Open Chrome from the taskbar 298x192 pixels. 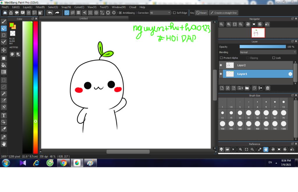[63, 163]
